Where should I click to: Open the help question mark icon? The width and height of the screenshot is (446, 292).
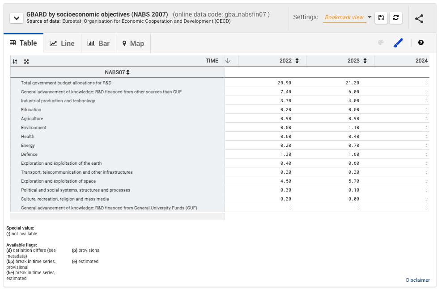[x=421, y=42]
